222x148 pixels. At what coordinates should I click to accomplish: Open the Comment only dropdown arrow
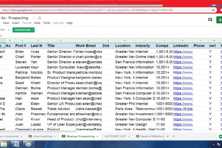[33, 30]
